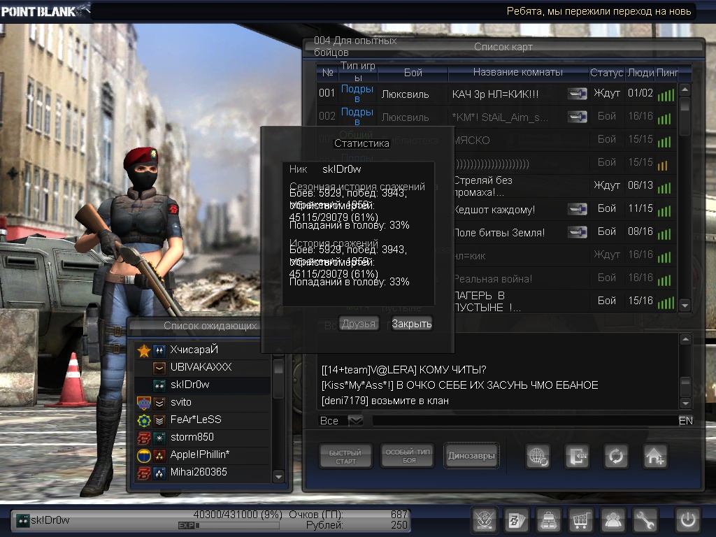Sort rooms by Статус column header

(606, 72)
